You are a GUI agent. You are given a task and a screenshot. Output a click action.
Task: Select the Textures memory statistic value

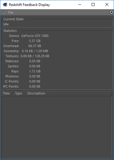pyautogui.click(x=35, y=56)
